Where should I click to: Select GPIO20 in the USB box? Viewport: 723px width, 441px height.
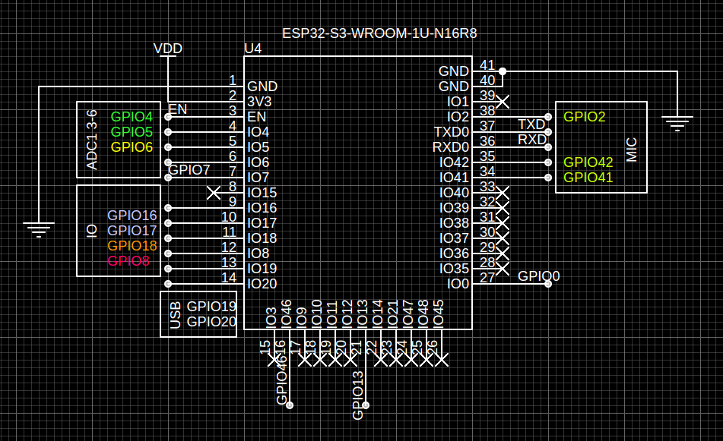pyautogui.click(x=211, y=321)
